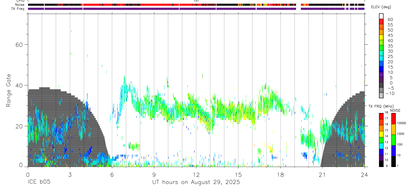The height and width of the screenshot is (189, 410).
Task: Click the y-axis tick label 40
Action: (19, 85)
